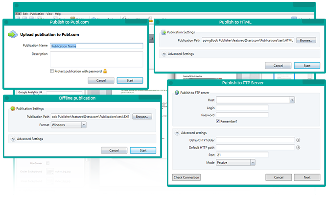Expand Advanced Settings in Publish to HTML
The image size is (328, 200).
click(x=164, y=54)
